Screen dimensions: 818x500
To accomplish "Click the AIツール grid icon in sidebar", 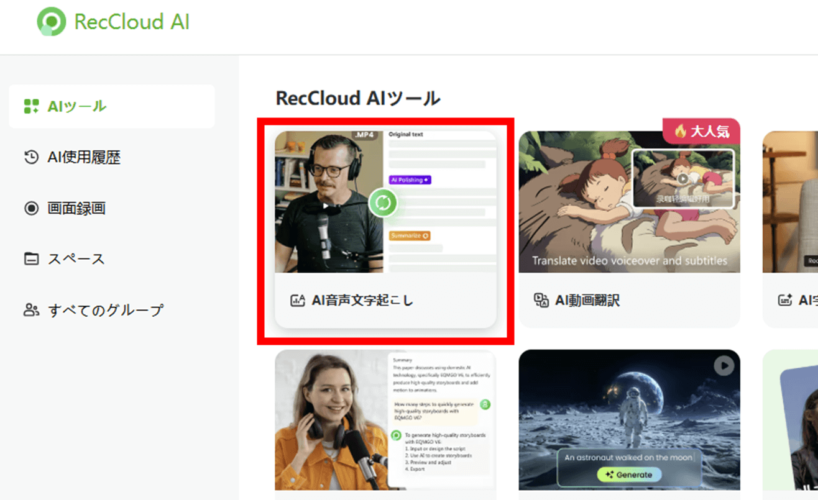I will [x=31, y=106].
